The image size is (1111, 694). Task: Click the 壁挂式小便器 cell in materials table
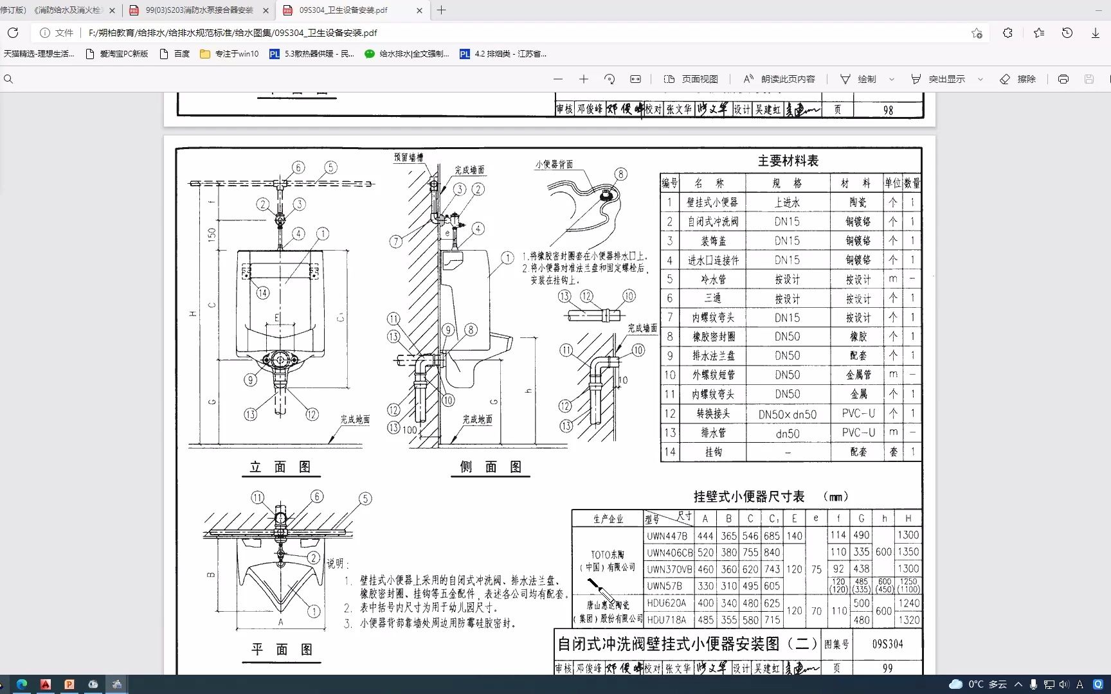712,202
